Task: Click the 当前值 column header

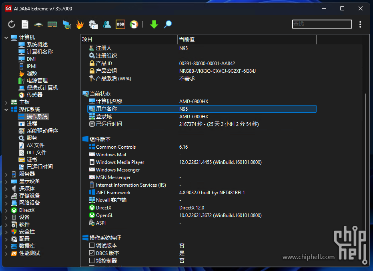Action: click(247, 39)
